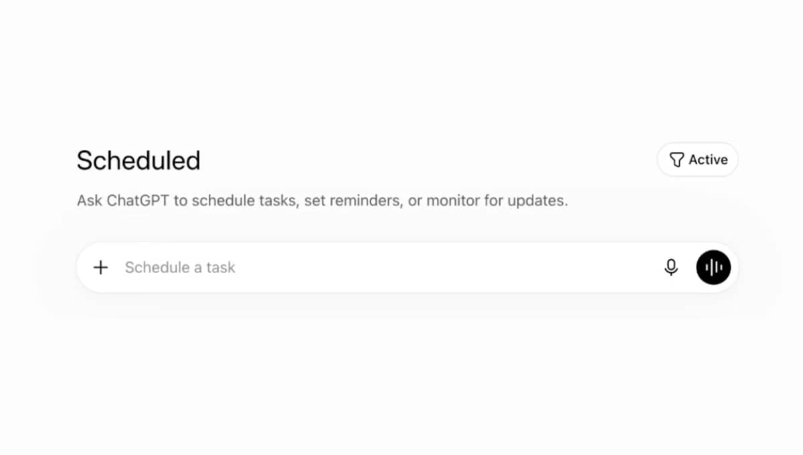Click the Schedule a task placeholder text
The width and height of the screenshot is (803, 455).
(180, 268)
